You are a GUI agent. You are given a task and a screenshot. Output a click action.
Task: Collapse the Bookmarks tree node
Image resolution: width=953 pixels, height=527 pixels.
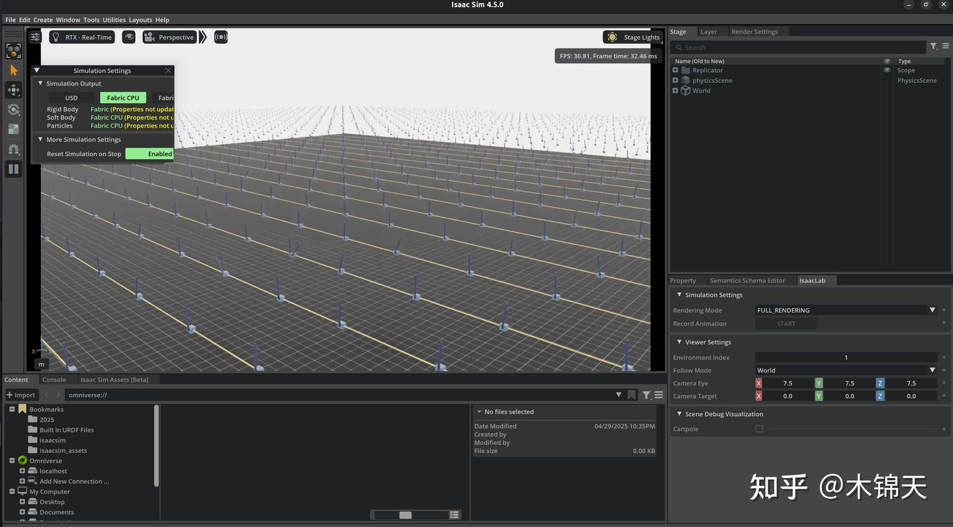coord(12,409)
